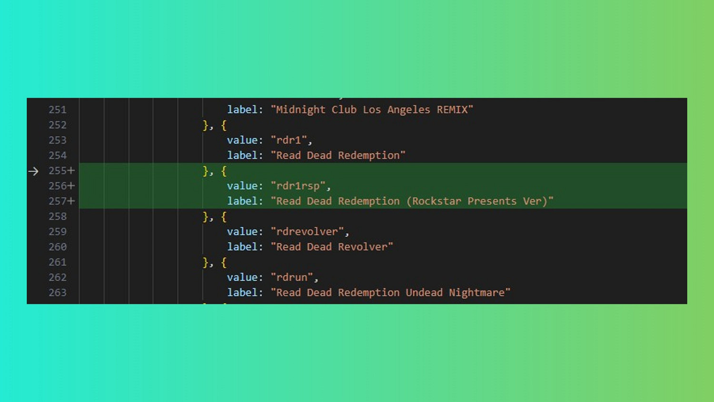Click the "Read Dead Revolver" label string
Screen dimensions: 714x402
point(332,247)
